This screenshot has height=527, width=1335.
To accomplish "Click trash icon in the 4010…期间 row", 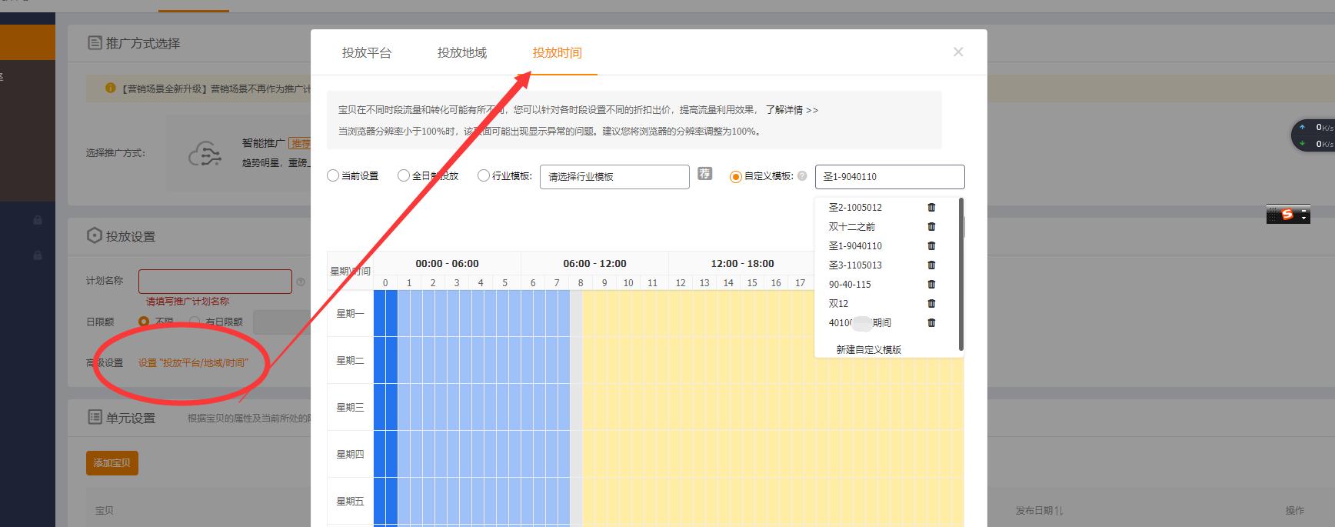I will point(931,323).
